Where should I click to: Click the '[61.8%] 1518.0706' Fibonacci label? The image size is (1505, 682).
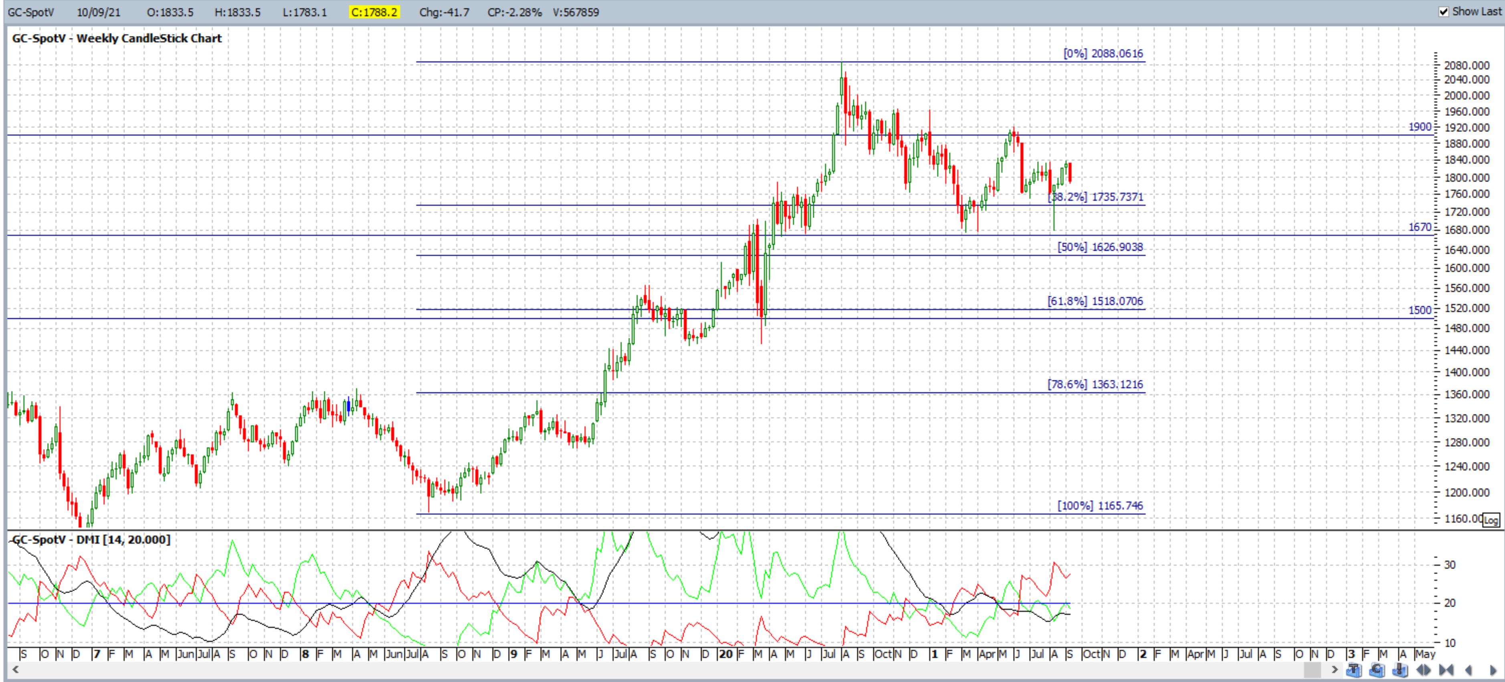tap(1095, 302)
